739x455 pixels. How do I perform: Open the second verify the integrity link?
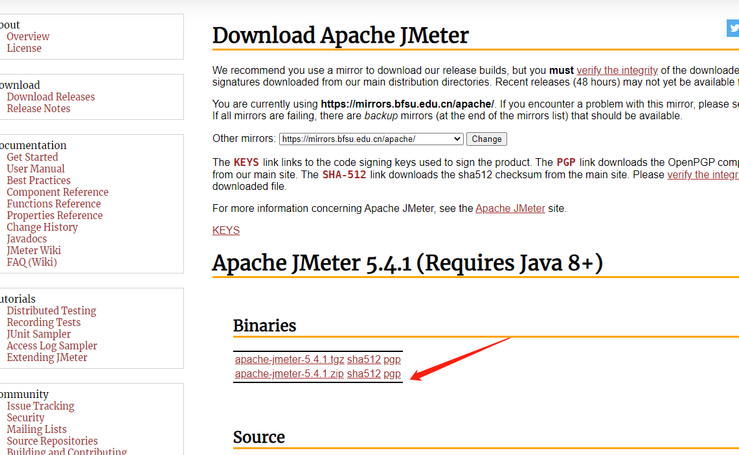tap(703, 175)
